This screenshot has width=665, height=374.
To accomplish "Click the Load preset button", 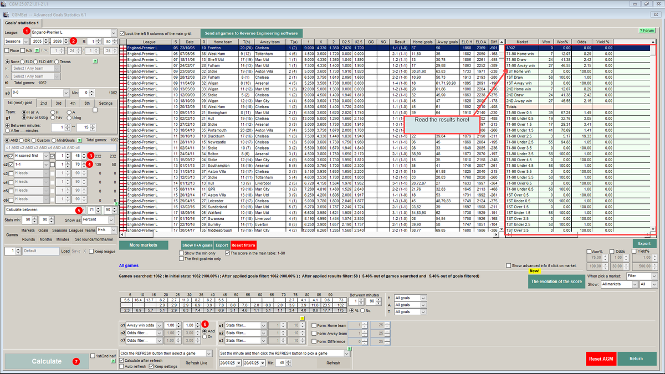I will click(x=65, y=251).
